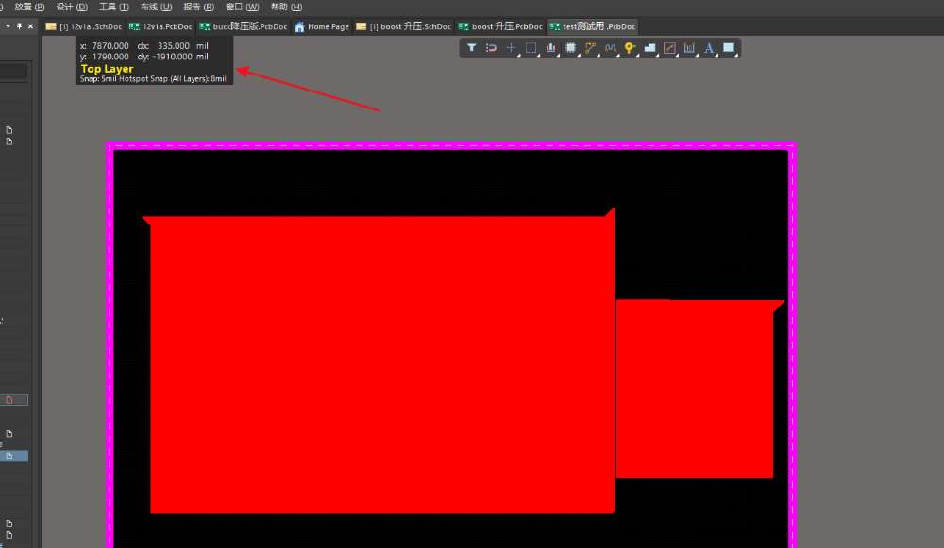944x548 pixels.
Task: Switch to the buck降压版.PcbDoc tab
Action: click(x=244, y=26)
